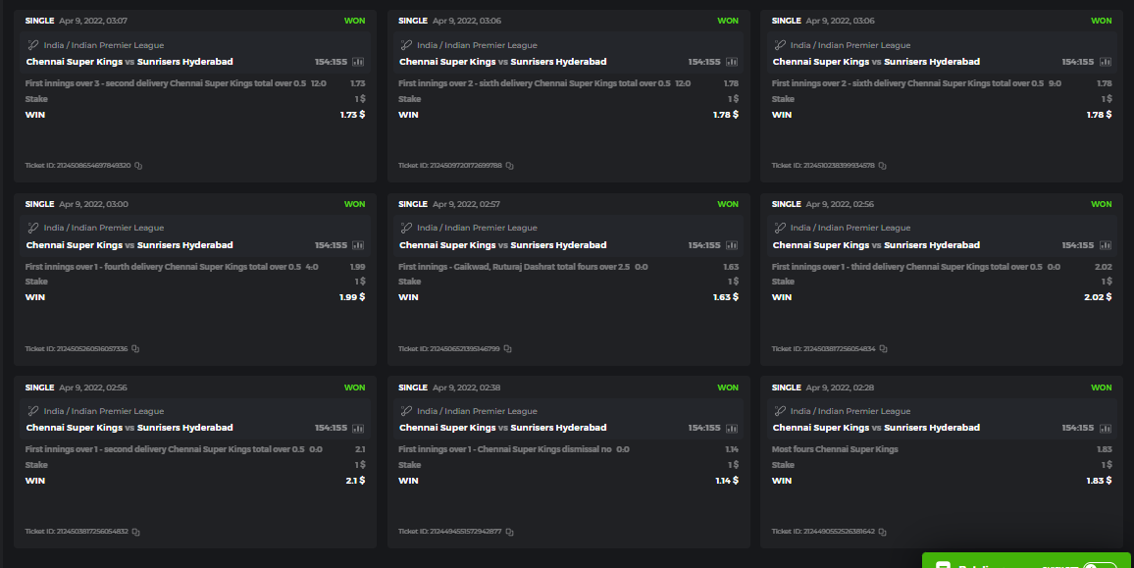1134x568 pixels.
Task: Copy ticket ID of the 03:00 bet
Action: 136,349
